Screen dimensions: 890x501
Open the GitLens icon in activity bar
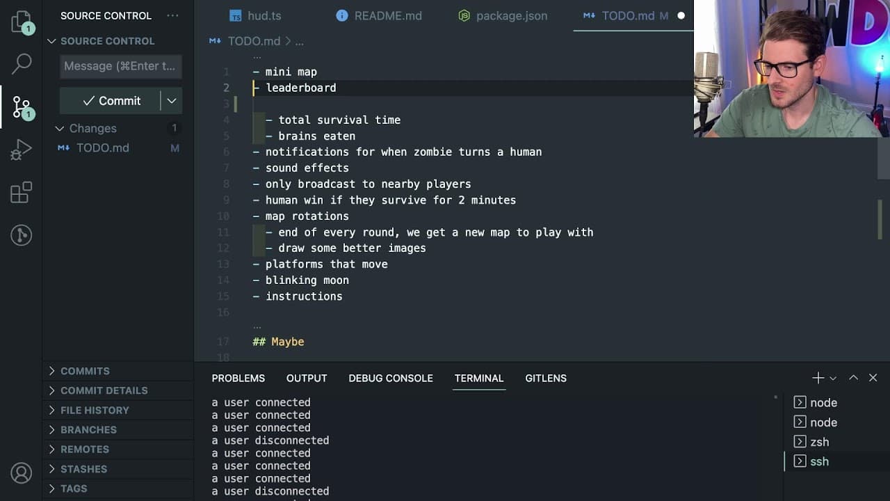[22, 235]
